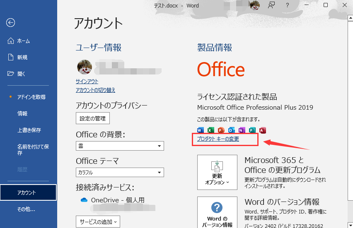
Task: Click the scrollbar up arrow
Action: [x=350, y=18]
